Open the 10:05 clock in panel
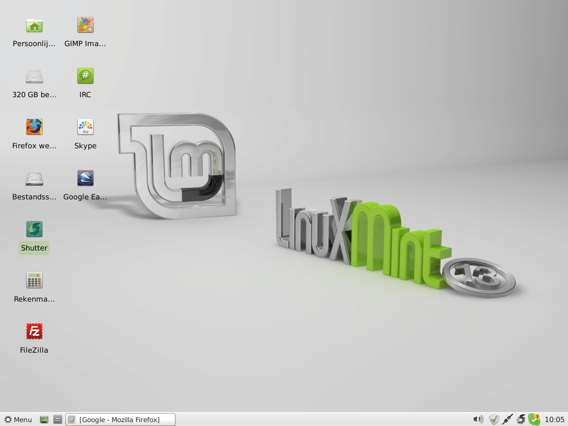568x426 pixels. [554, 419]
